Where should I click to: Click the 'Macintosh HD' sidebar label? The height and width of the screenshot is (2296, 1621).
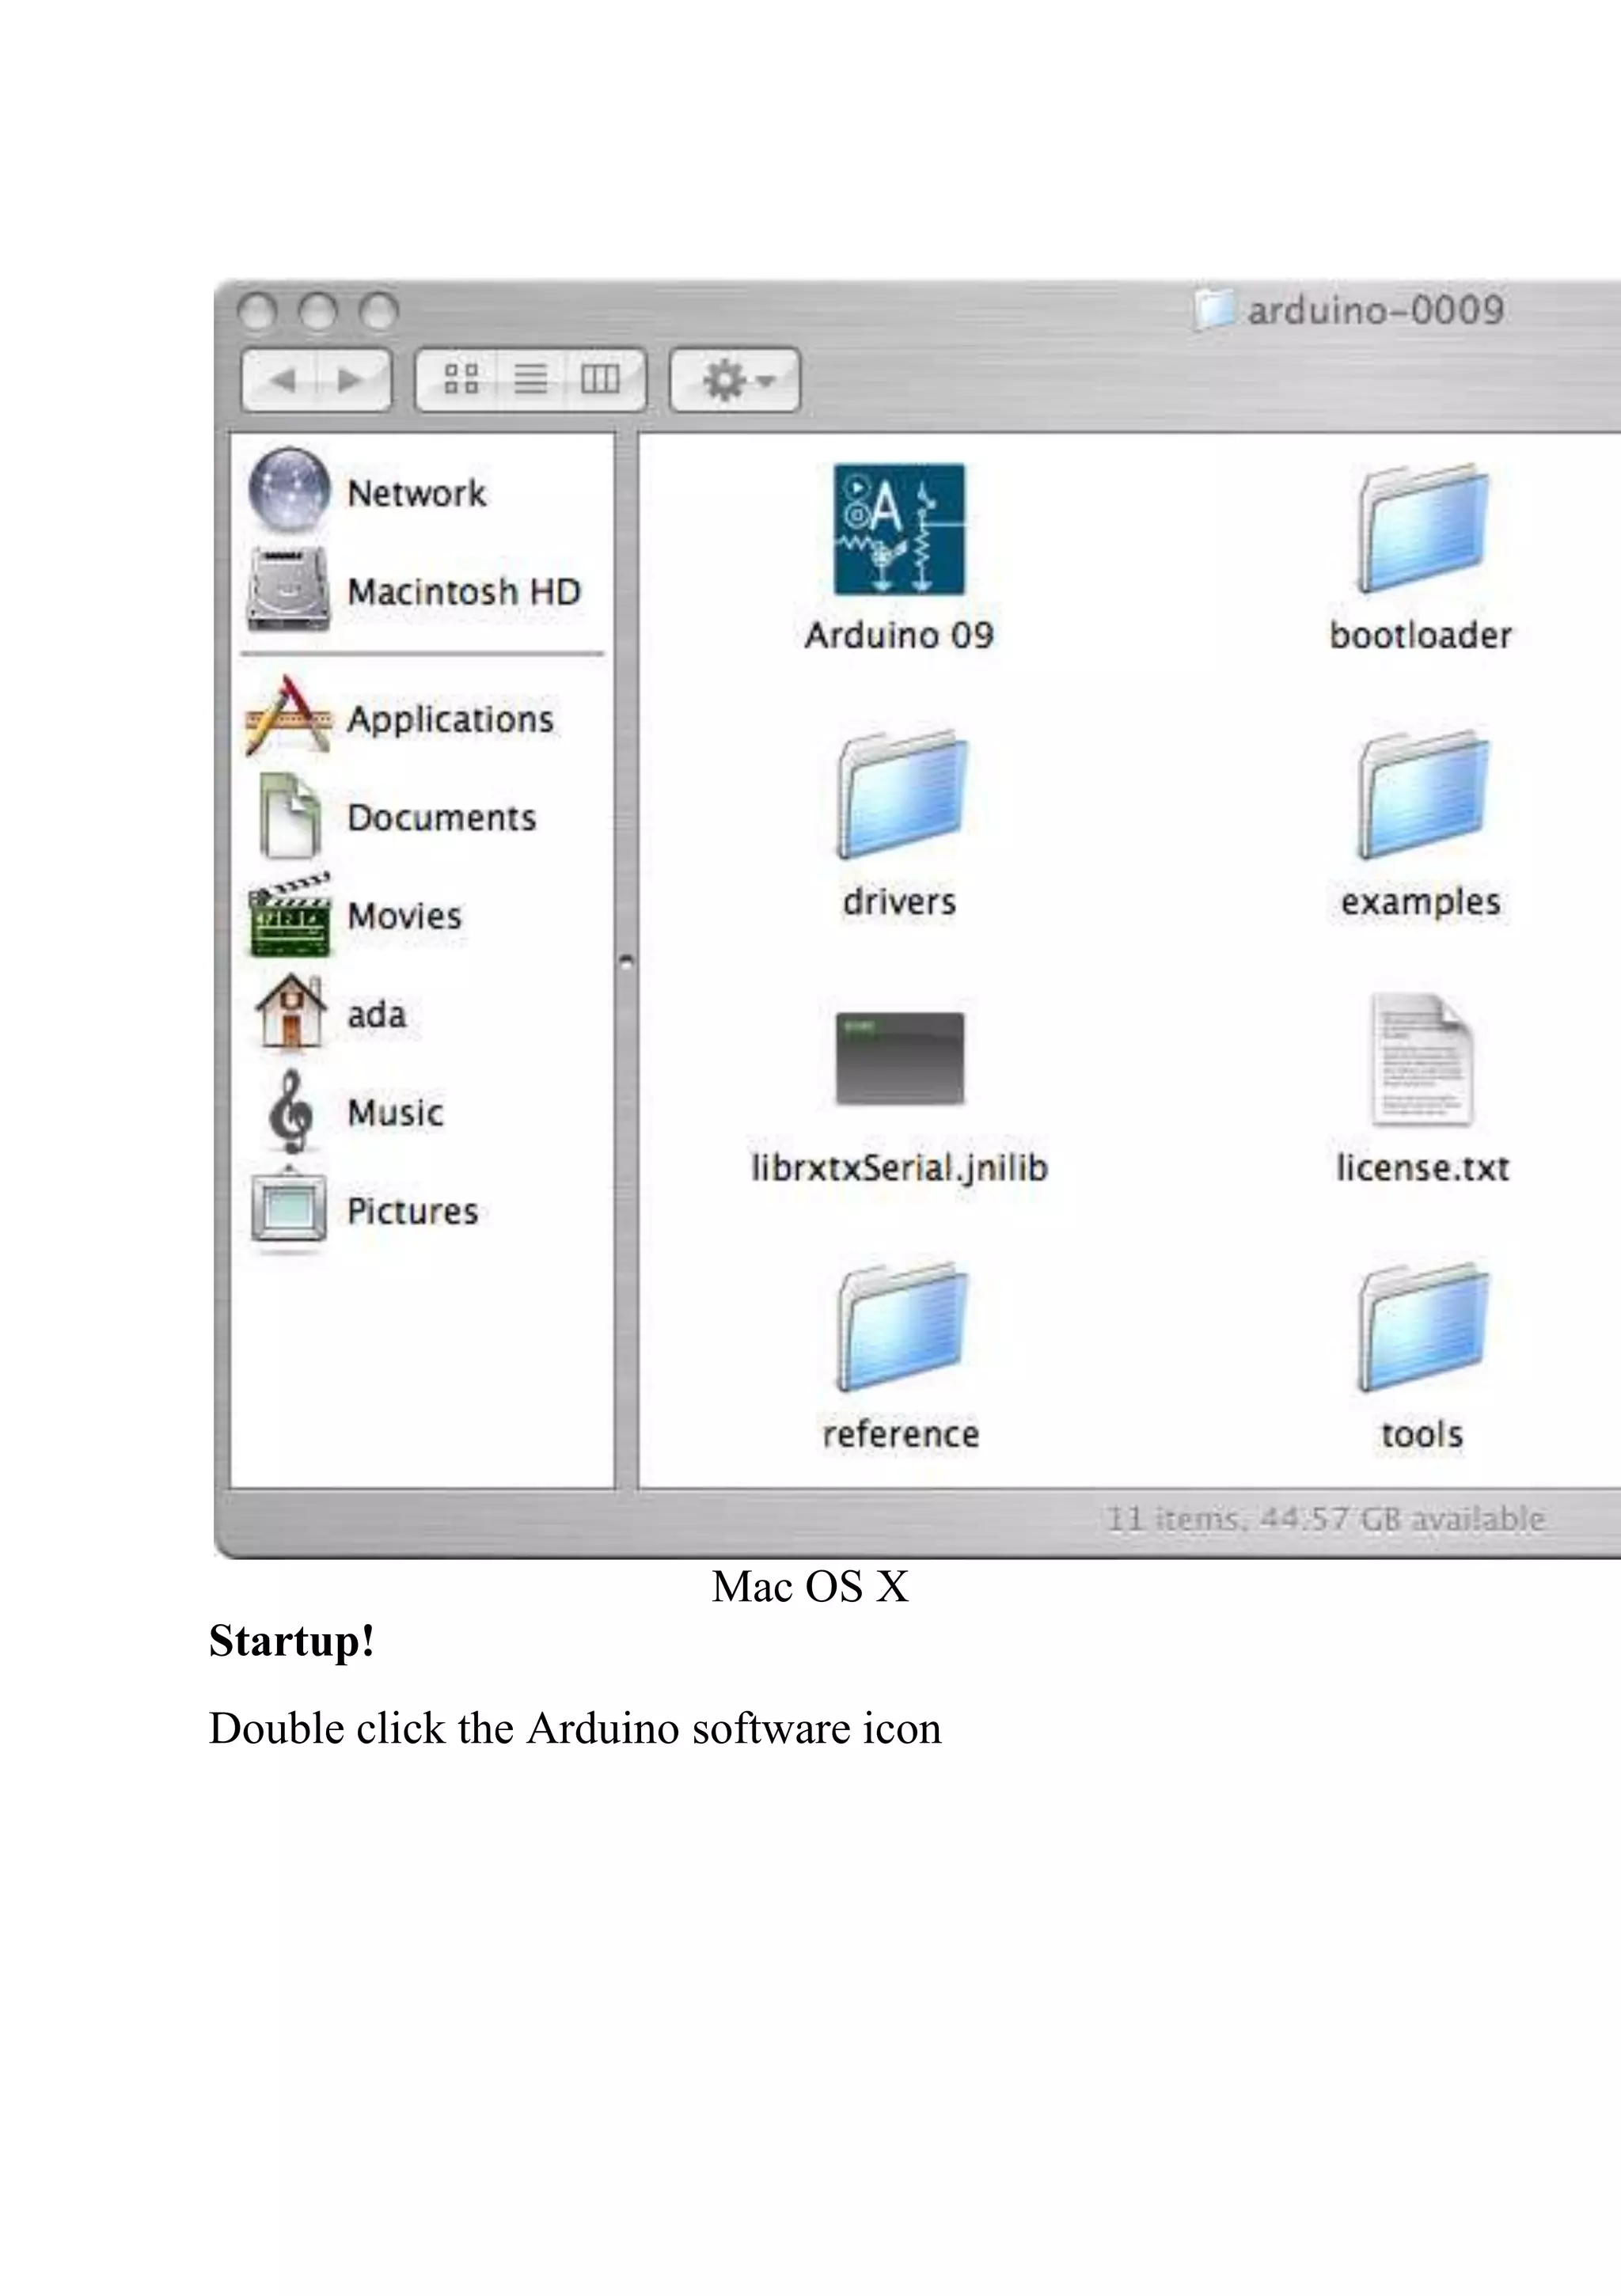point(464,592)
